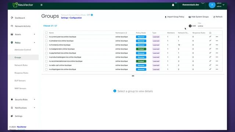235x132 pixels.
Task: Open DLP Sensors menu item
Action: 20,81
